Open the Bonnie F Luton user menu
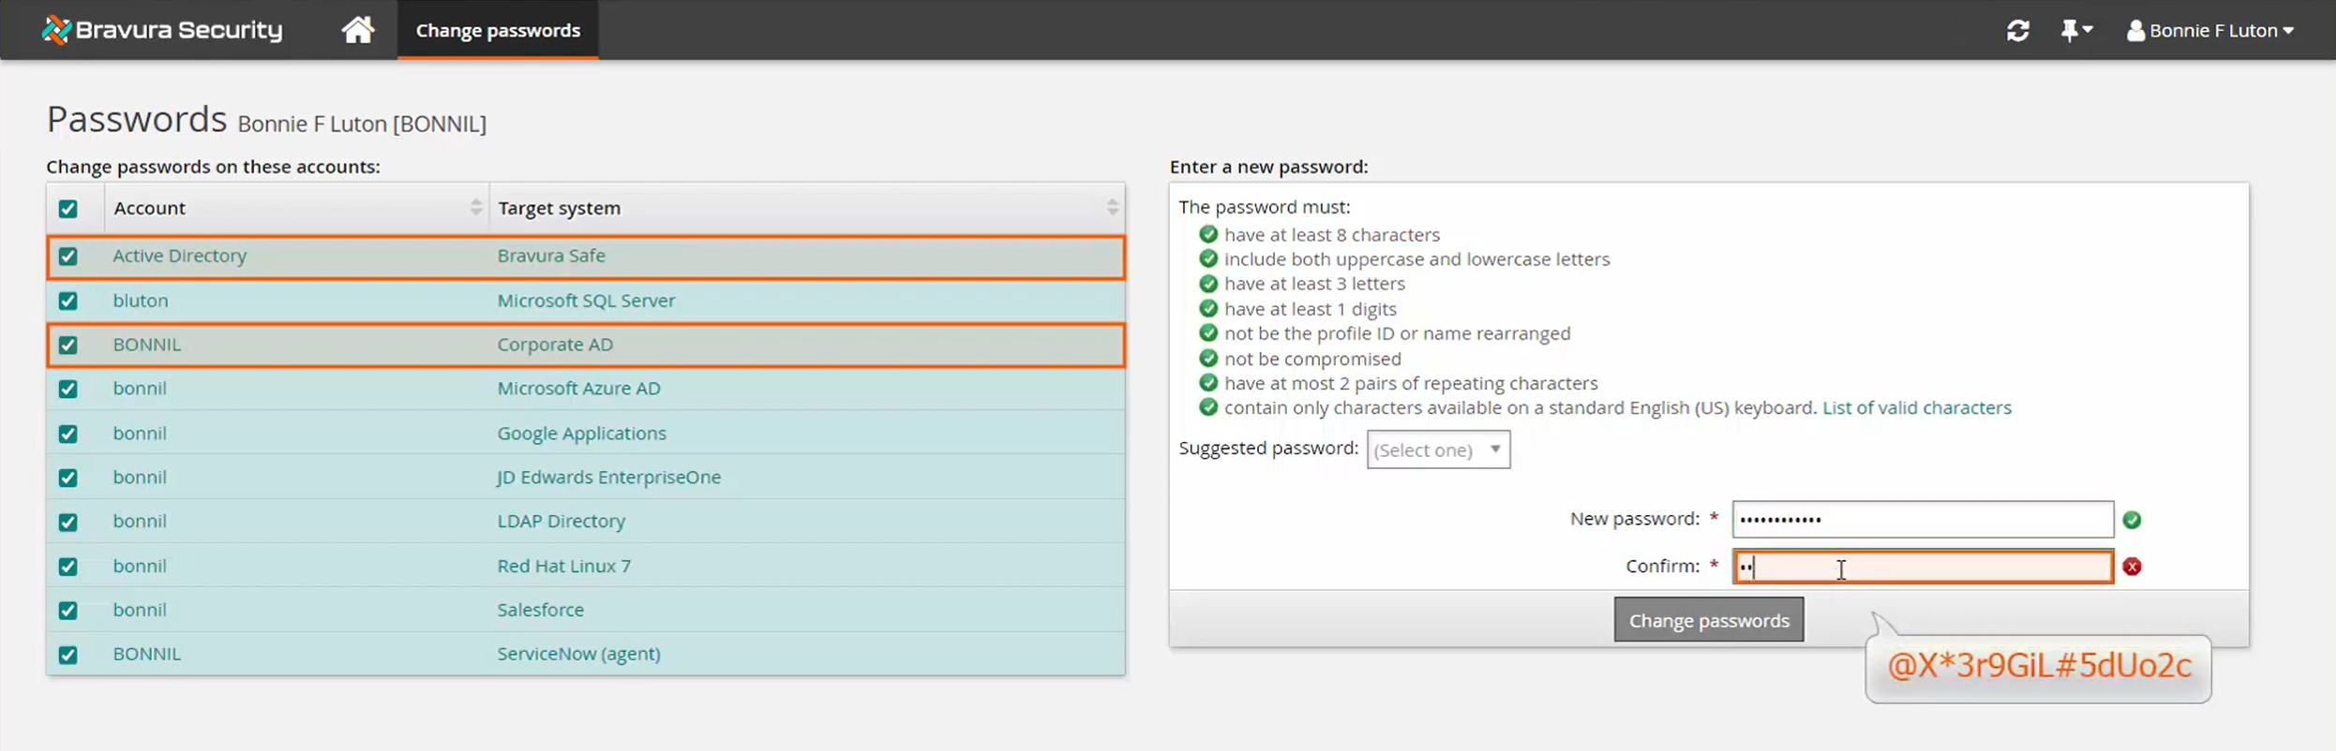The image size is (2336, 751). click(2210, 31)
